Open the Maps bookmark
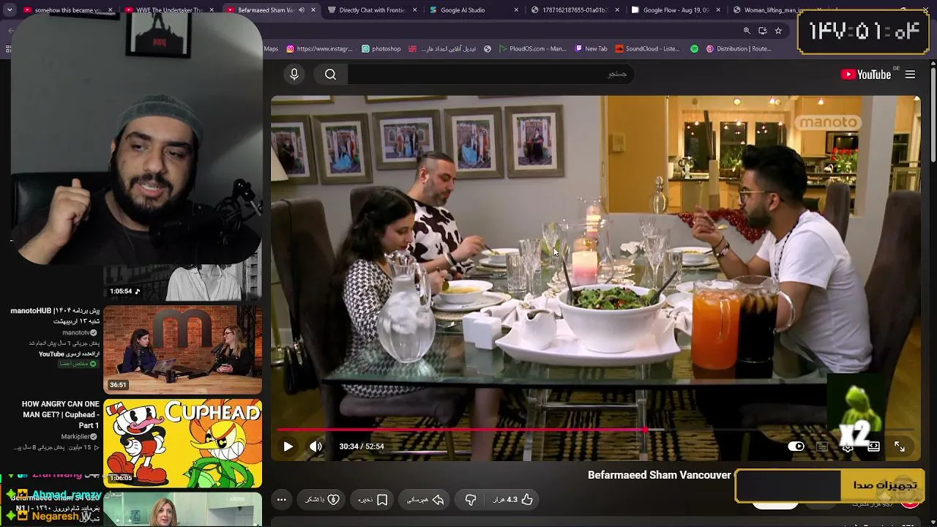Viewport: 937px width, 527px height. 271,49
